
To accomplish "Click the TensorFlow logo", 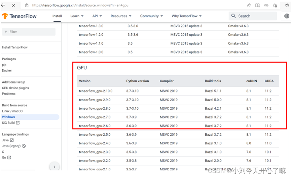I will tap(19, 16).
